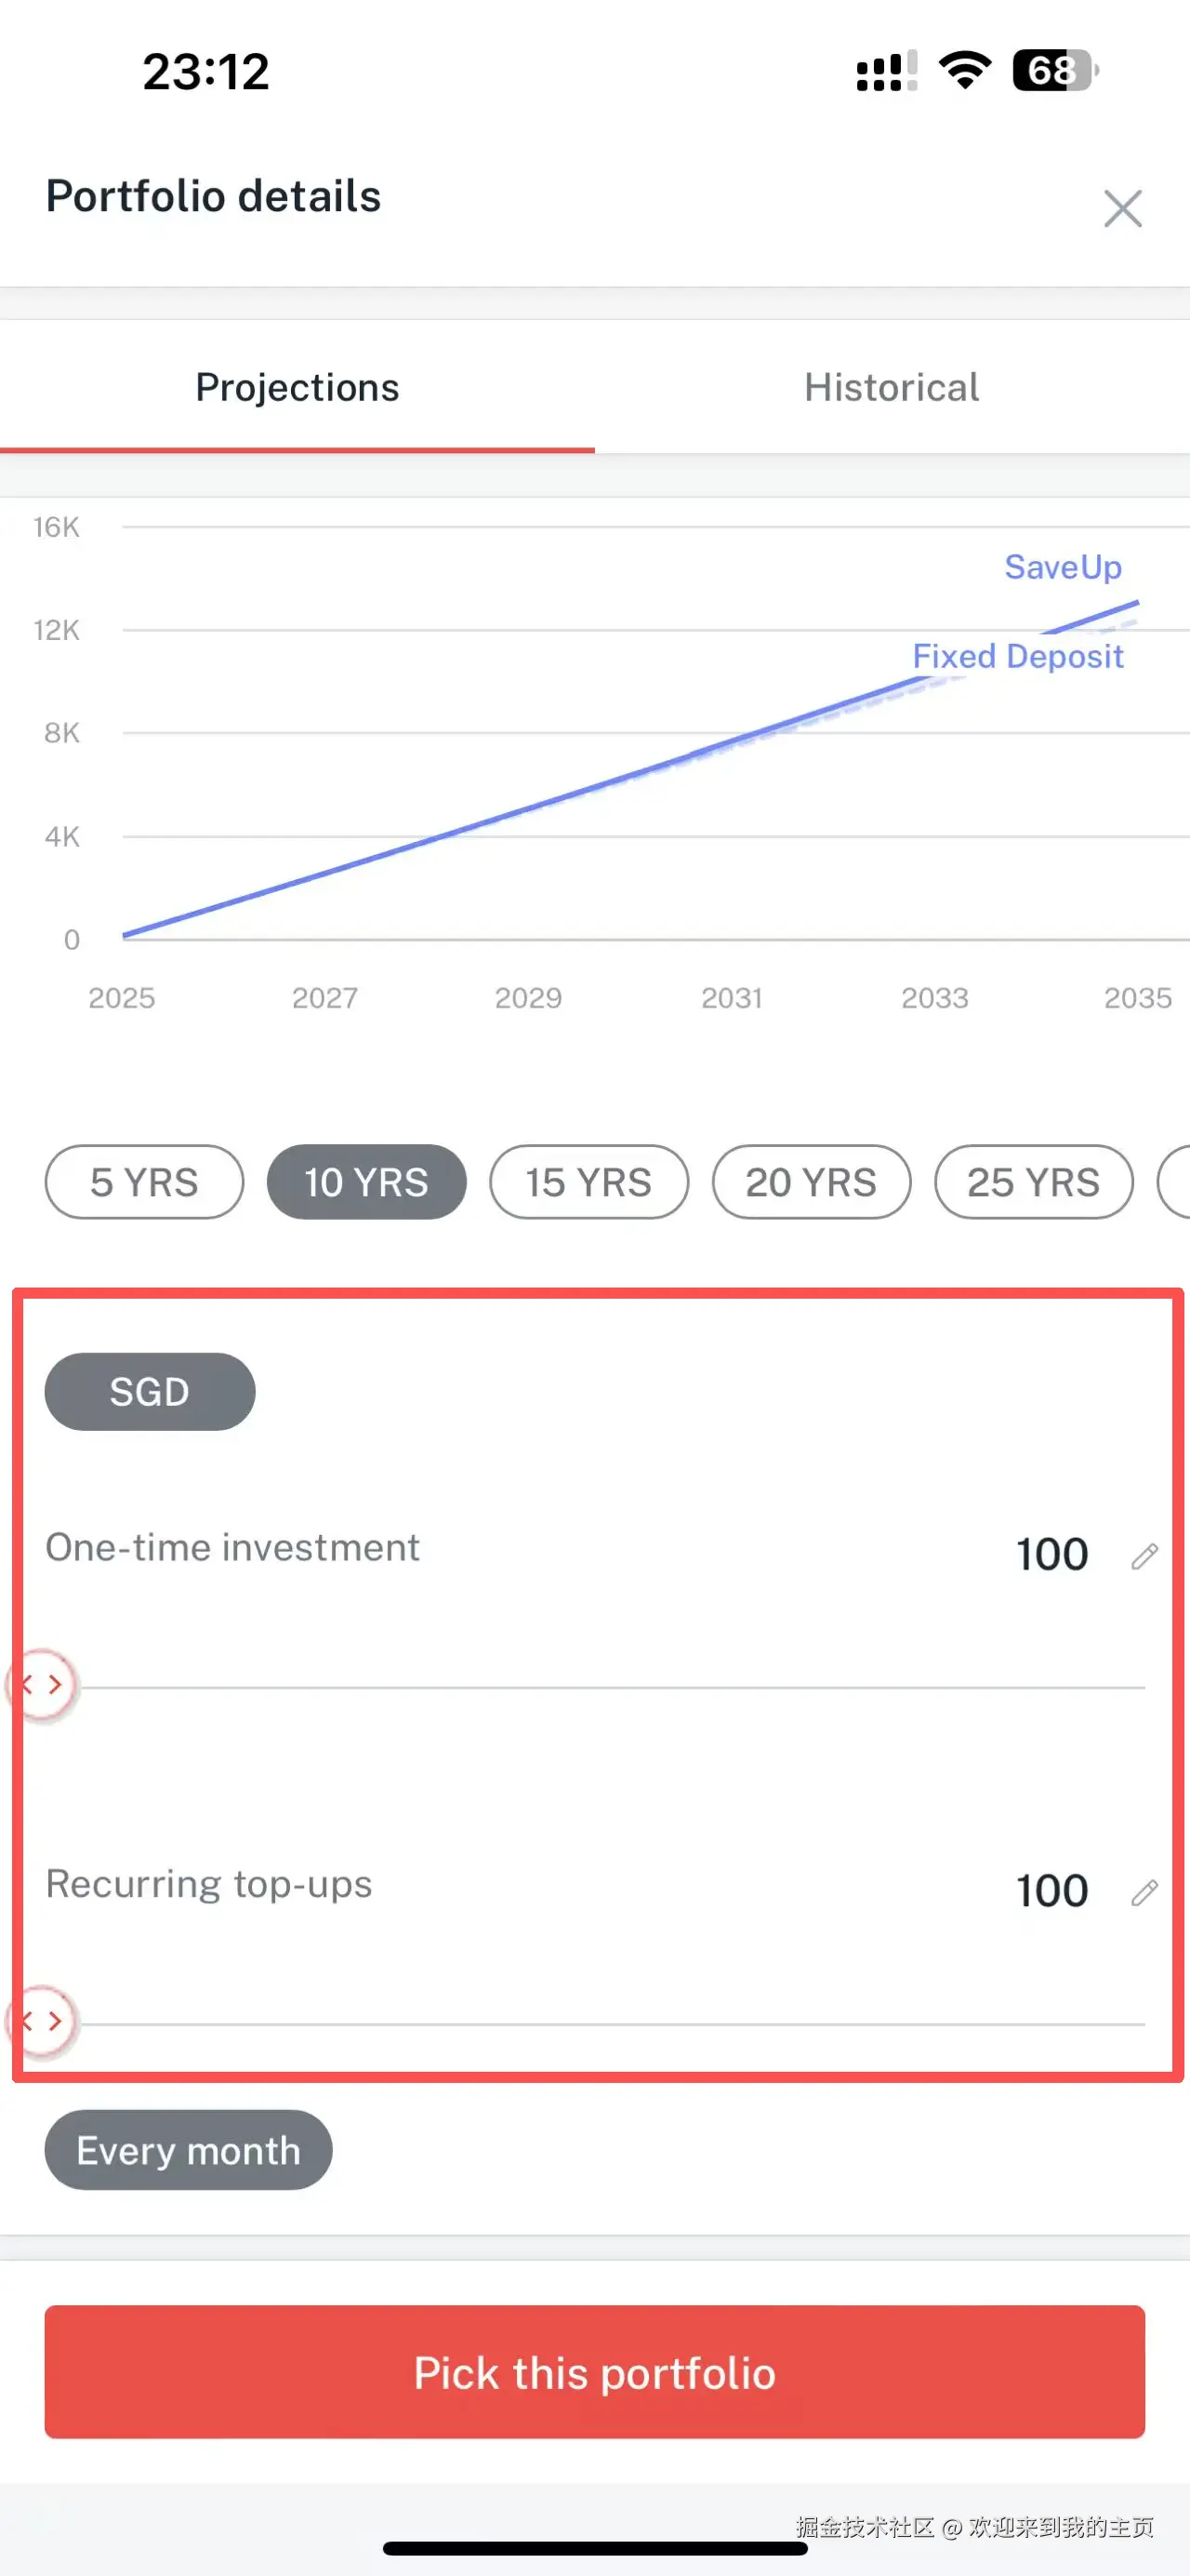The width and height of the screenshot is (1190, 2576).
Task: Tap the battery indicator in status bar
Action: (x=1054, y=71)
